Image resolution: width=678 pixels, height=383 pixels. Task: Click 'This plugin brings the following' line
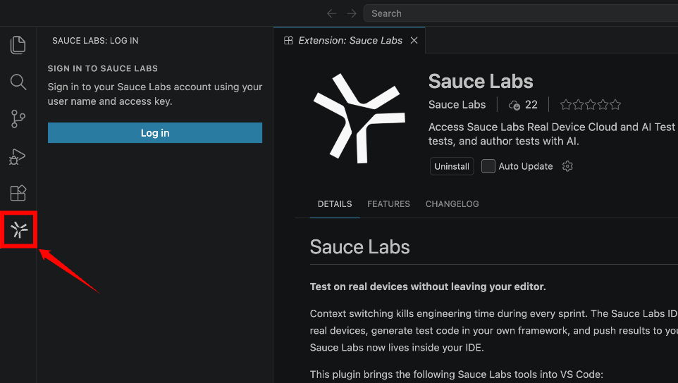pos(456,375)
